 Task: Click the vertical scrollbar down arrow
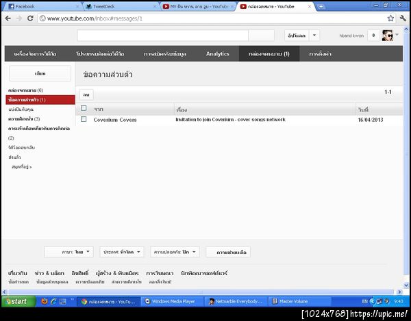(406, 285)
